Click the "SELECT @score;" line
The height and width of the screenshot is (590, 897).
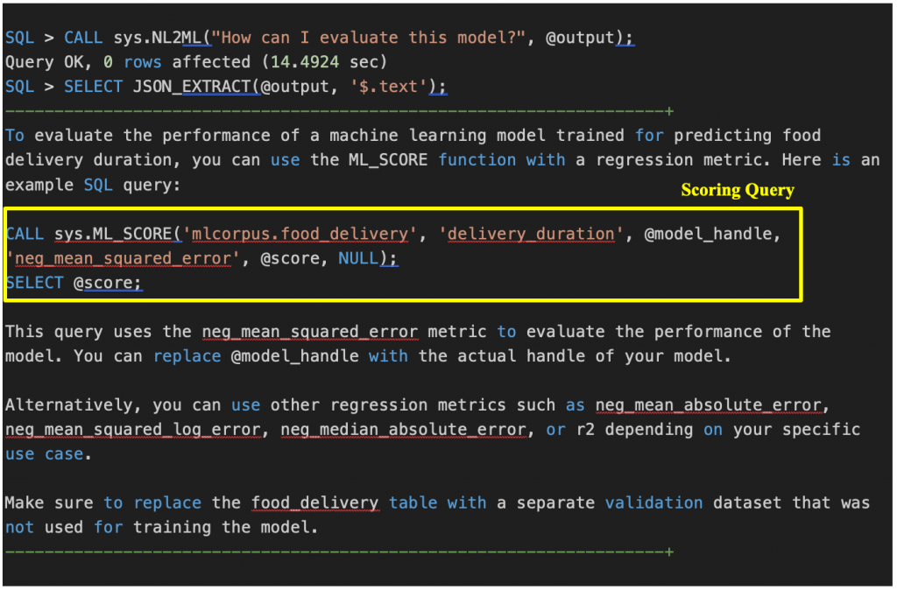tap(74, 283)
